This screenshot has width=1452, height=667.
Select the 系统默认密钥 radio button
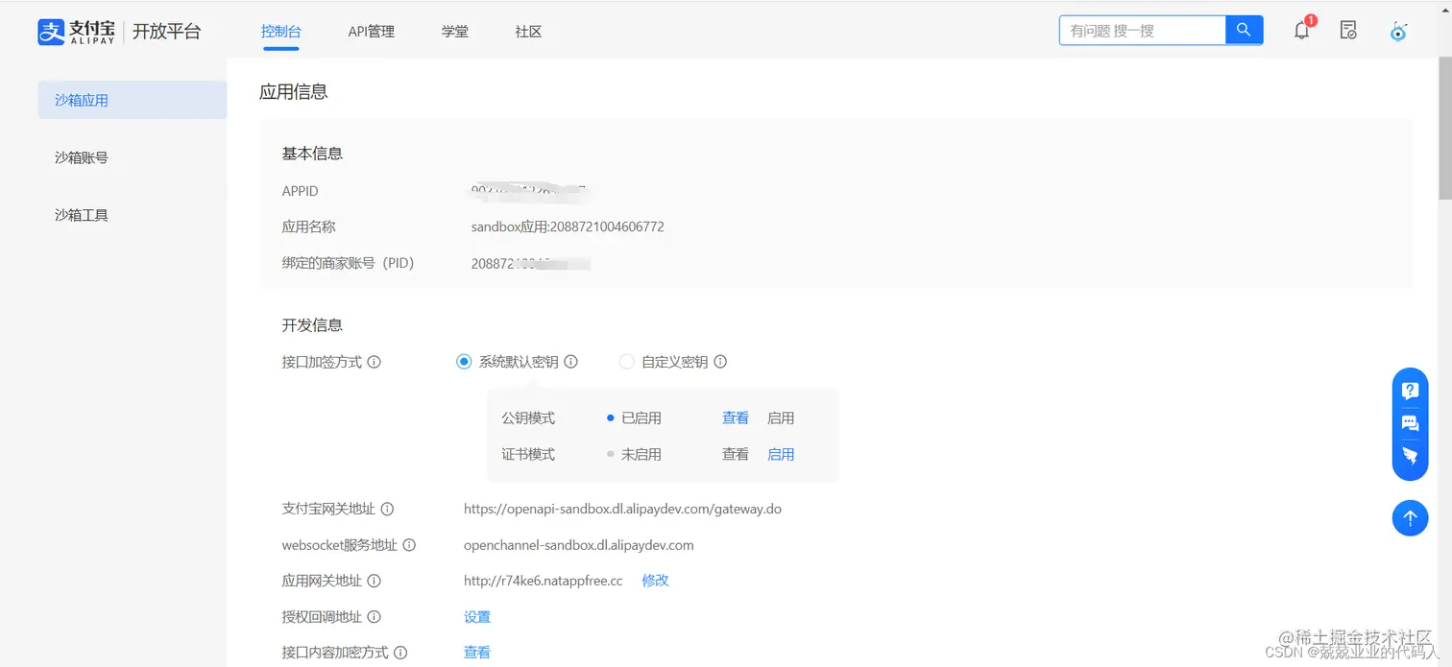point(464,362)
